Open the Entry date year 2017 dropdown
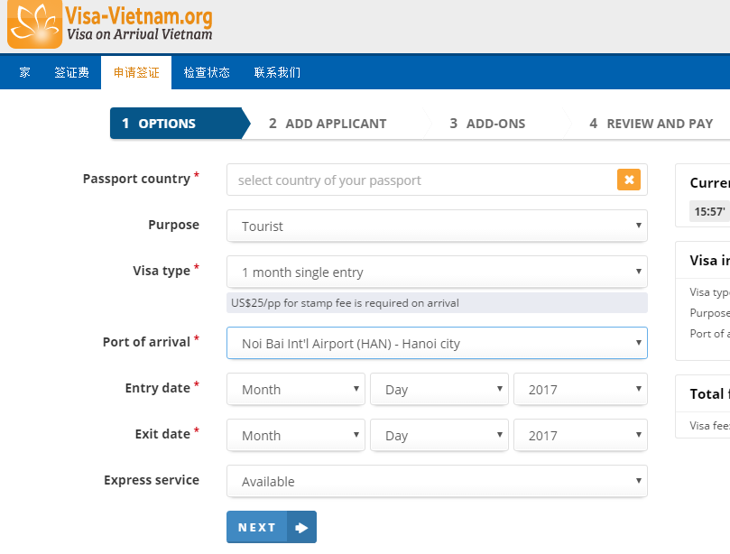 point(580,390)
